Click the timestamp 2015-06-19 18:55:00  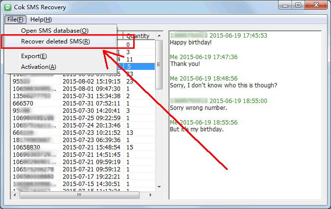click(238, 101)
